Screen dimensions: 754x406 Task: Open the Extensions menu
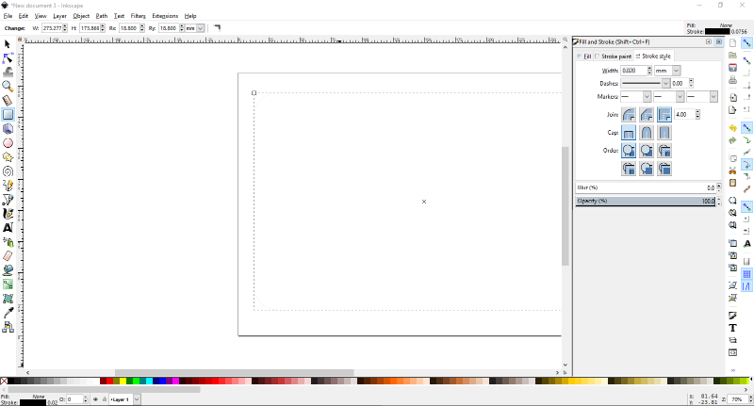click(165, 16)
